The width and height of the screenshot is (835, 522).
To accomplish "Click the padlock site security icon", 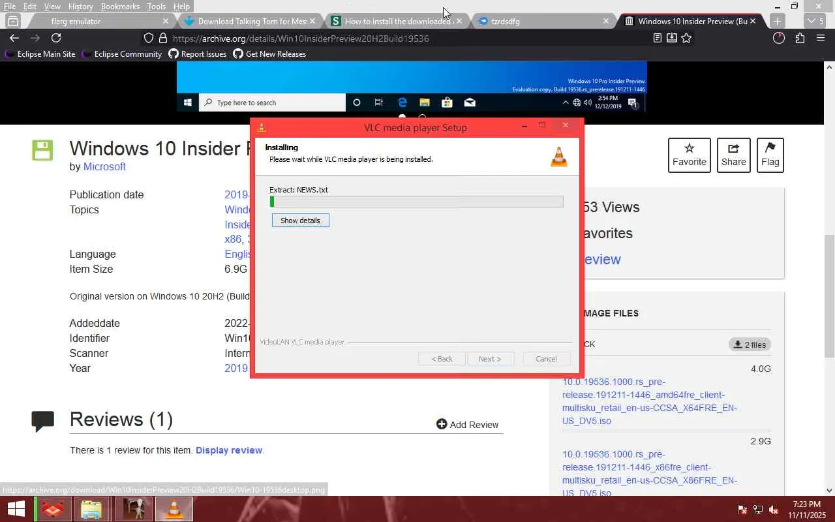I will pos(163,38).
